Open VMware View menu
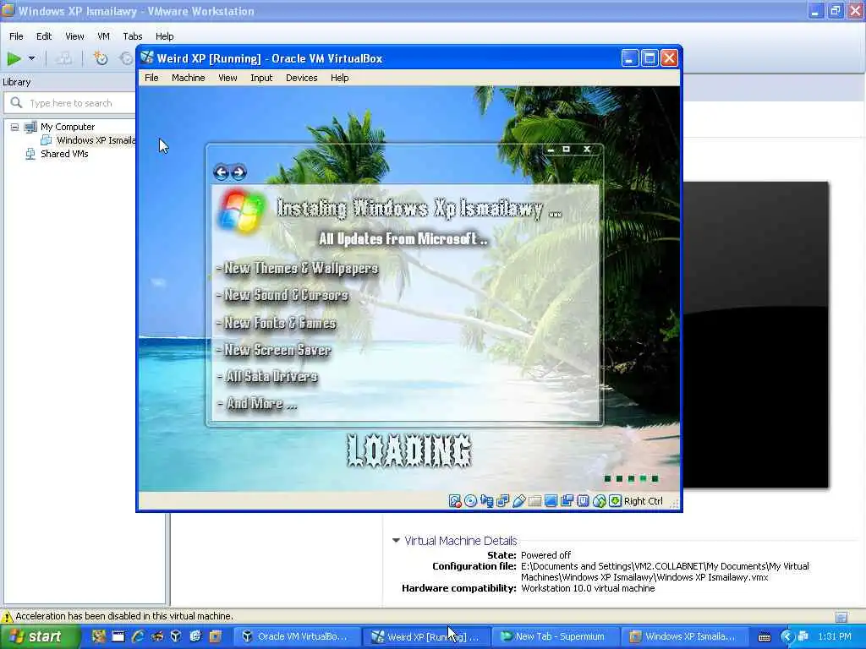866x649 pixels. (74, 36)
